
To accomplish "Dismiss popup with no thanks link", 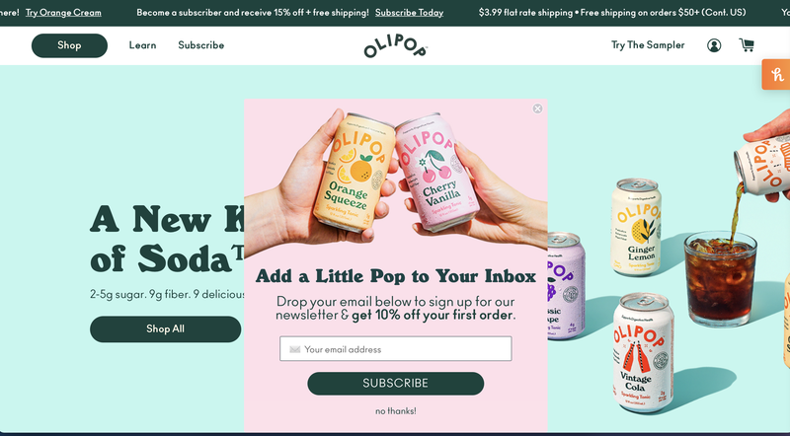I will point(396,410).
